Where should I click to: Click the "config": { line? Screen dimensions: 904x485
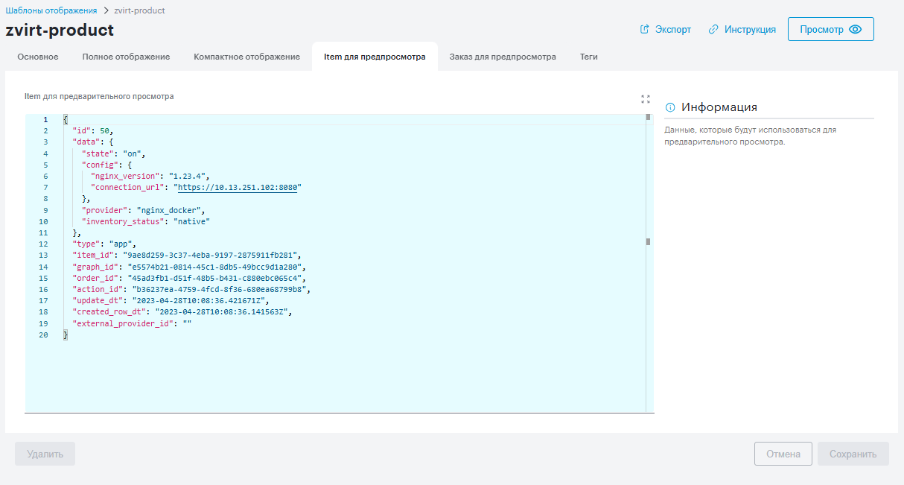(x=106, y=165)
